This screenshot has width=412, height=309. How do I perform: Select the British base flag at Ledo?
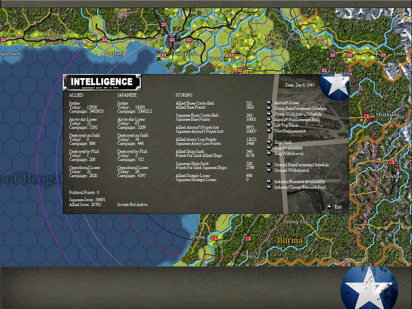point(383,55)
